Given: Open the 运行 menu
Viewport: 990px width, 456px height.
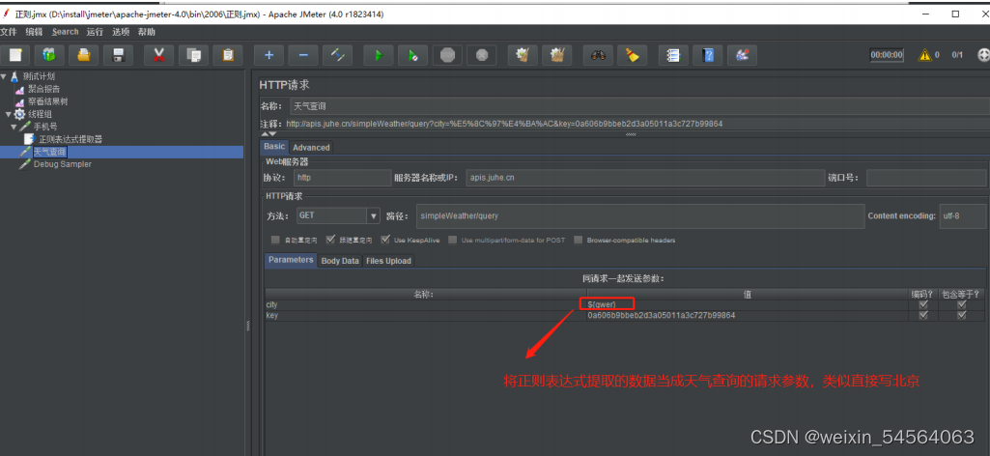Looking at the screenshot, I should [x=95, y=32].
